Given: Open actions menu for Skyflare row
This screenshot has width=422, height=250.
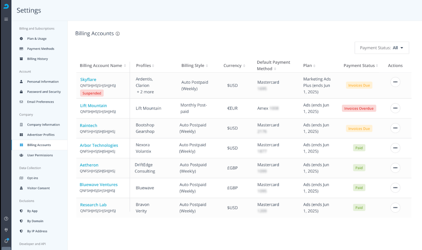Looking at the screenshot, I should point(395,82).
